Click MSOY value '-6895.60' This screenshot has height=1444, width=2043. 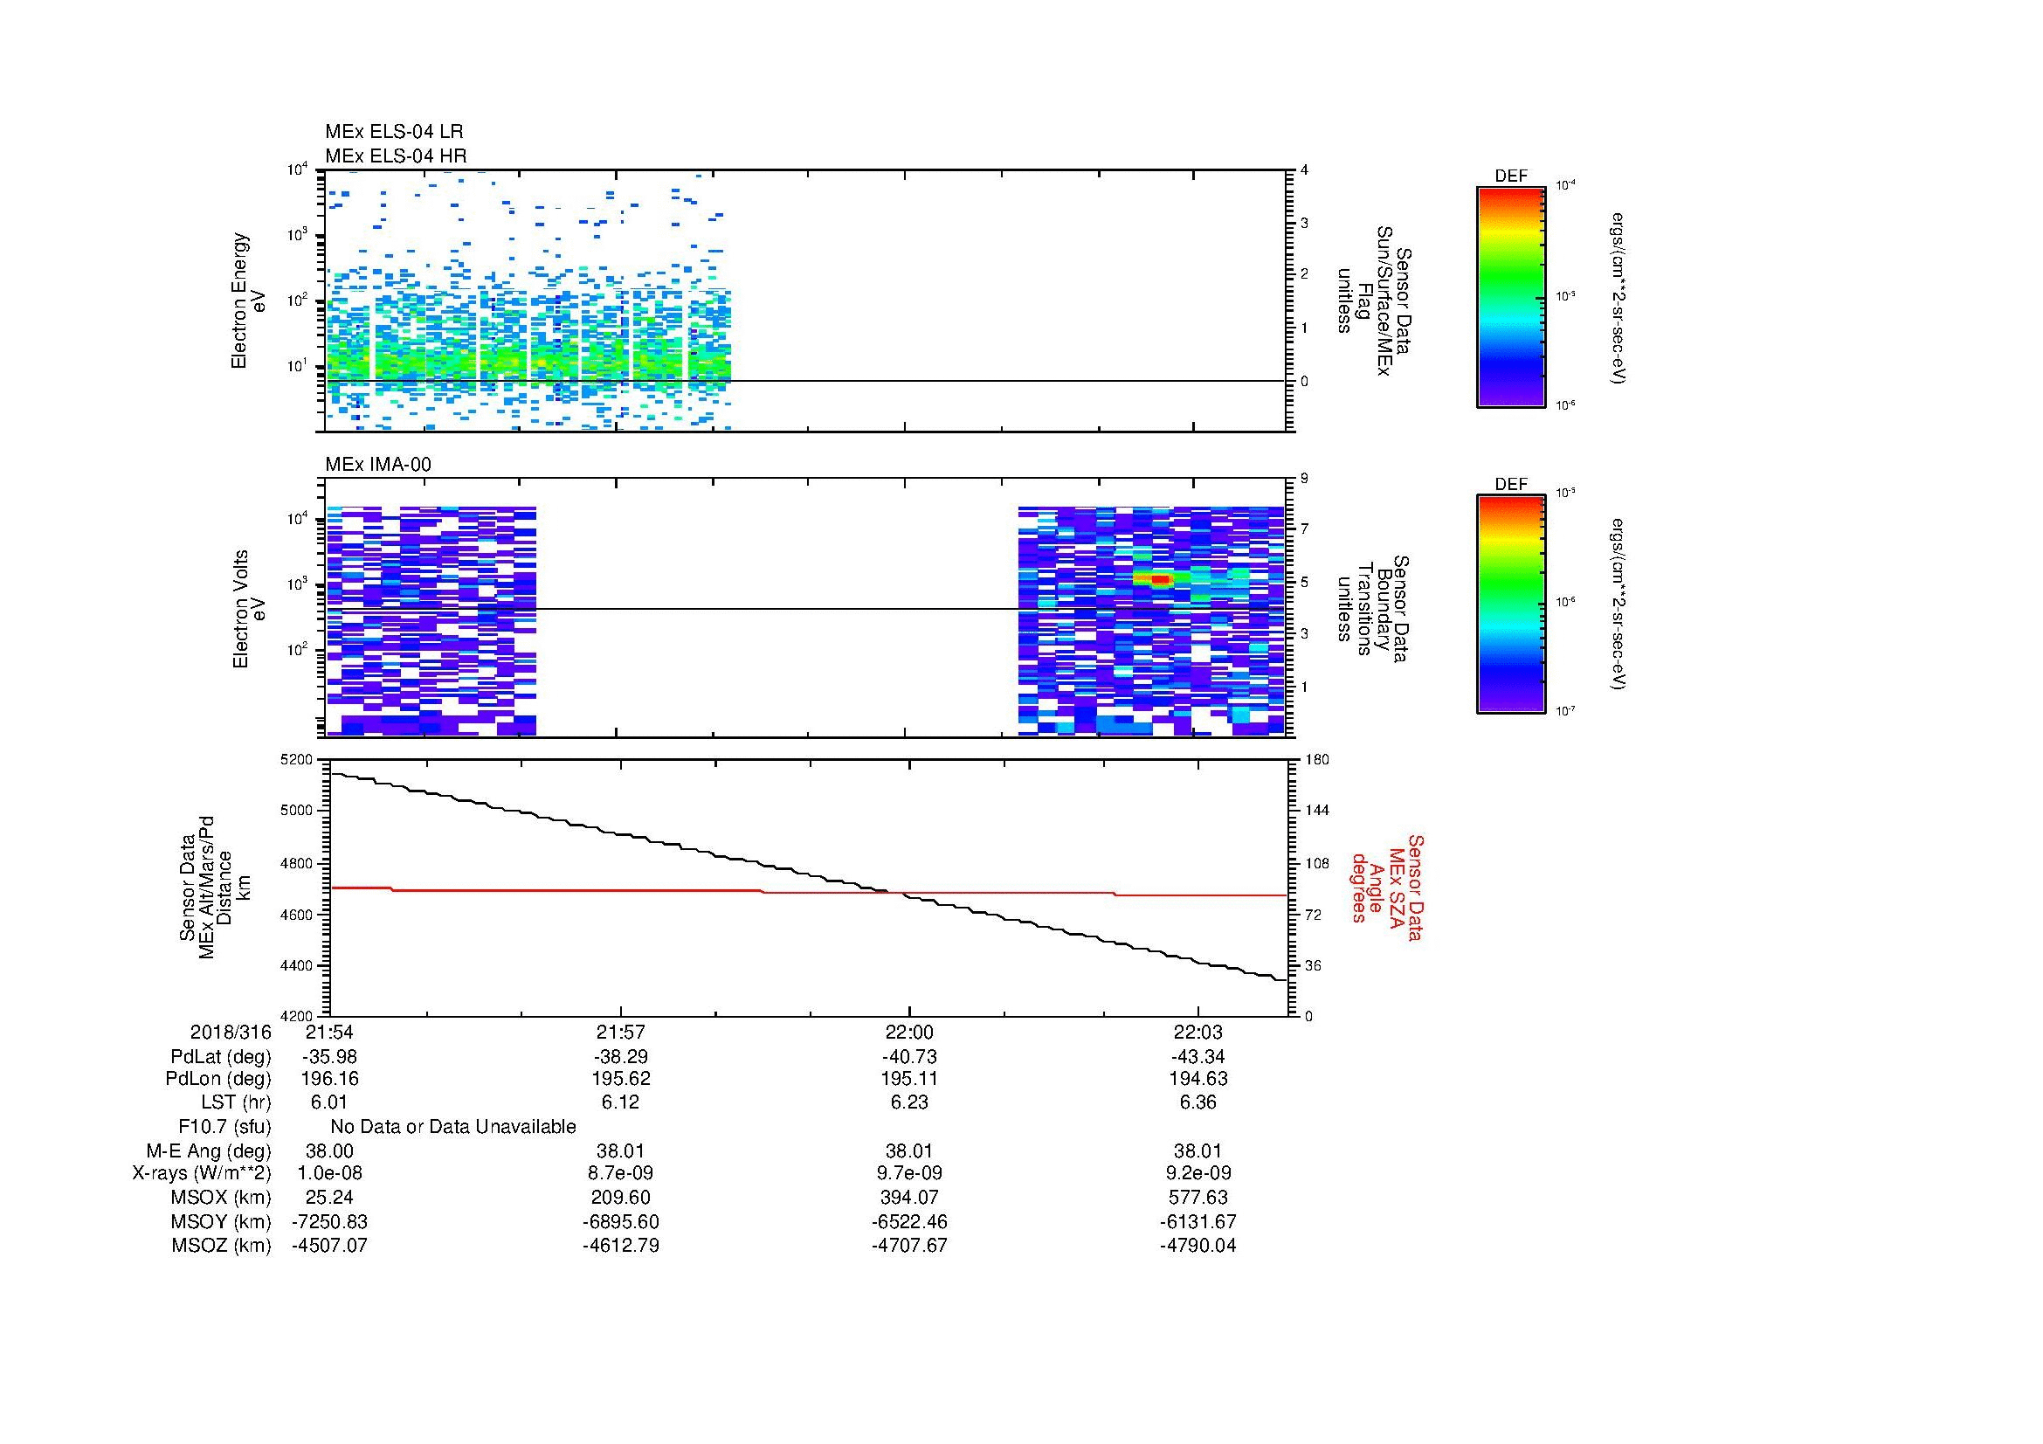620,1222
